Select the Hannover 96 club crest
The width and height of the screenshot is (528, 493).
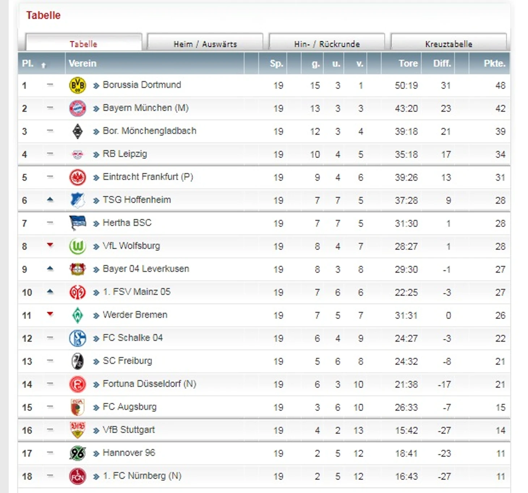pyautogui.click(x=77, y=453)
